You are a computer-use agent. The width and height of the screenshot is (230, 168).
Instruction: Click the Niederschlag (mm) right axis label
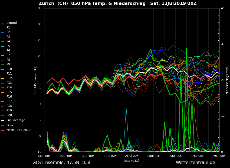(227, 80)
